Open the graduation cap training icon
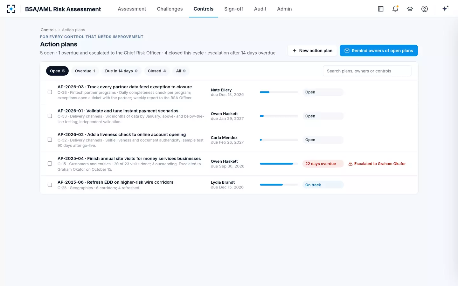458x286 pixels. 410,9
